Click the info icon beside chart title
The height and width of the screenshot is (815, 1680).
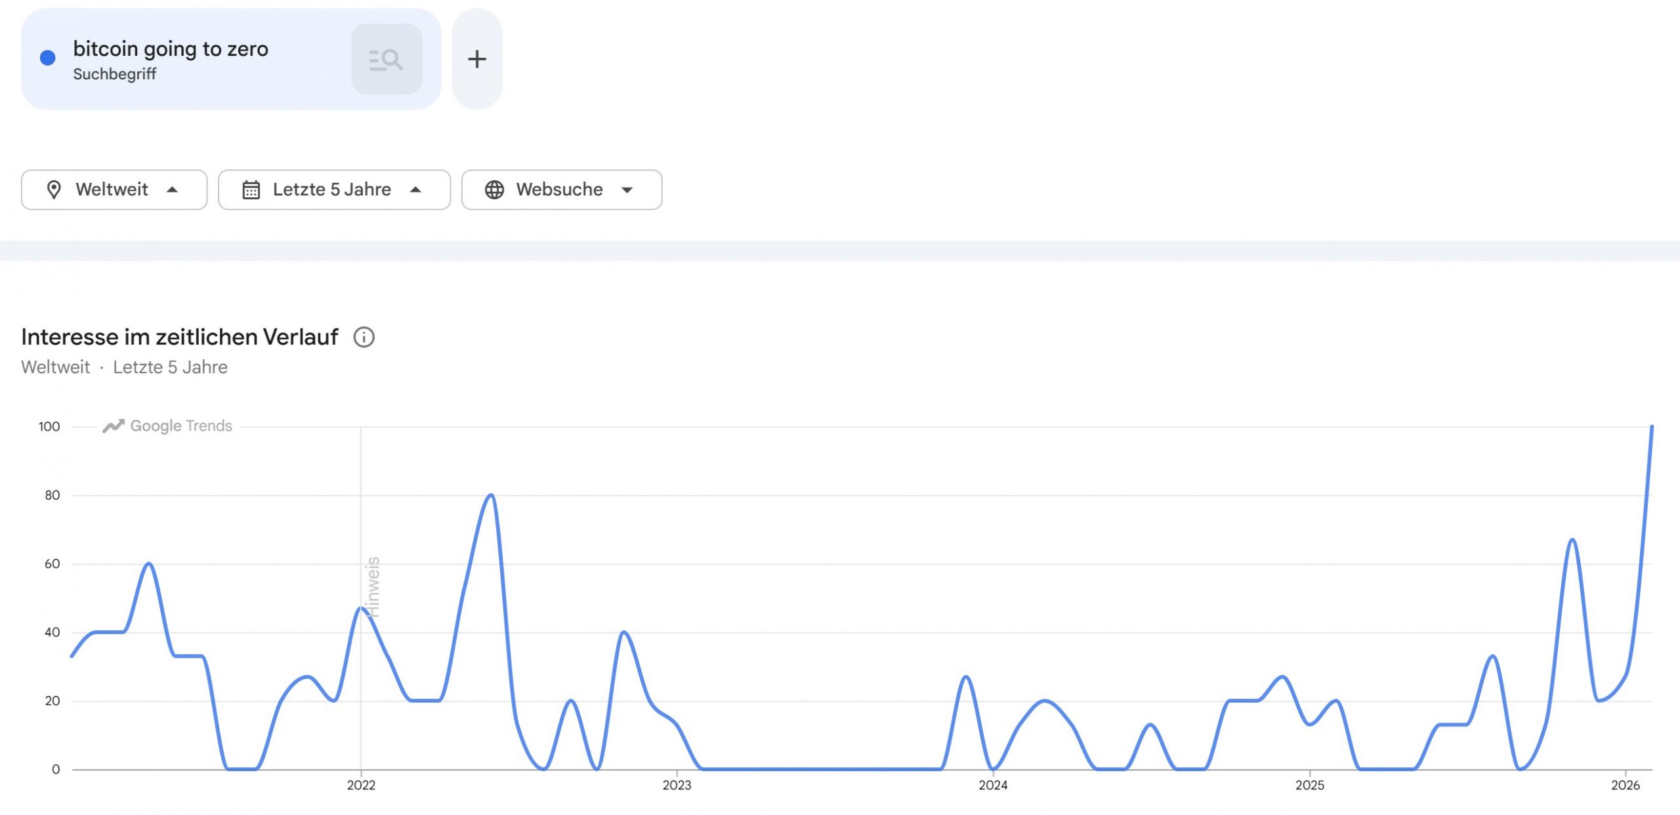coord(364,337)
